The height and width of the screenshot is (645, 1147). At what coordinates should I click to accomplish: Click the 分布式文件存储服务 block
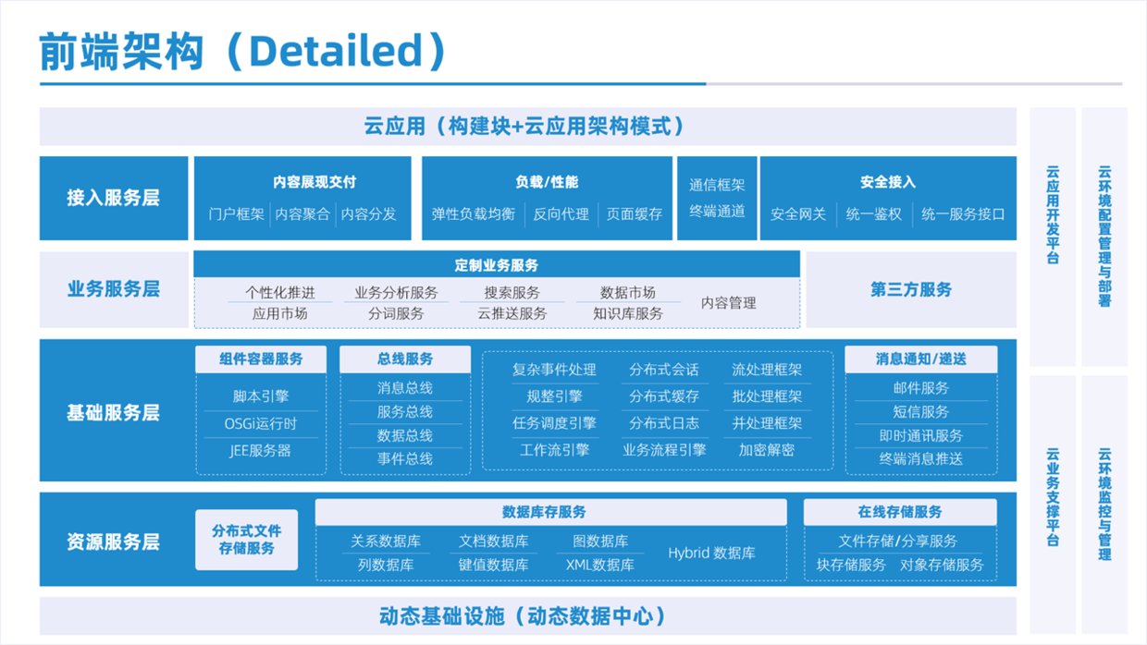click(245, 540)
